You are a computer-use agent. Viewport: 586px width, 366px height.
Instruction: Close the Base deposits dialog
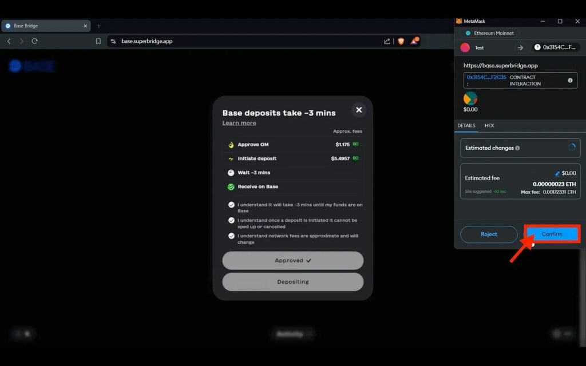[x=359, y=110]
